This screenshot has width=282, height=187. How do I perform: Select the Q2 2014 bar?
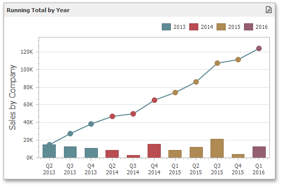click(x=112, y=154)
